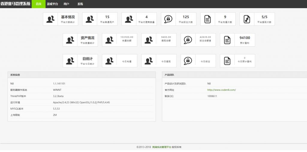307x152 pixels.
Task: Click the users icon beside 基本情况
Action: [x=50, y=19]
